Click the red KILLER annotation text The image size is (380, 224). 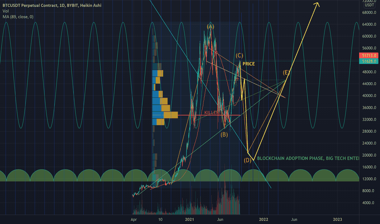212,112
